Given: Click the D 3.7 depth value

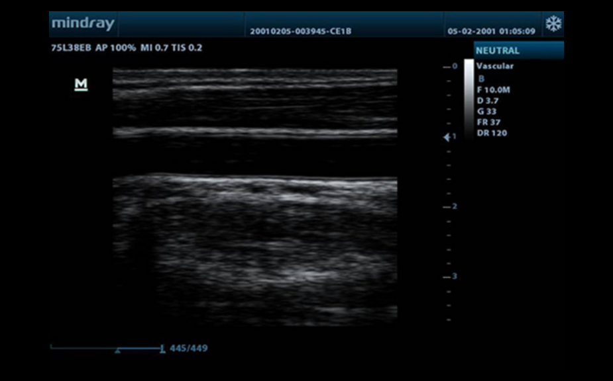Looking at the screenshot, I should [488, 101].
